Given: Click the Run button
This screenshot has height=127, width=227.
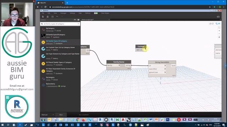Looking at the screenshot, I should (x=61, y=115).
